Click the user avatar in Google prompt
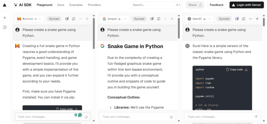The height and width of the screenshot is (124, 267). point(102,30)
